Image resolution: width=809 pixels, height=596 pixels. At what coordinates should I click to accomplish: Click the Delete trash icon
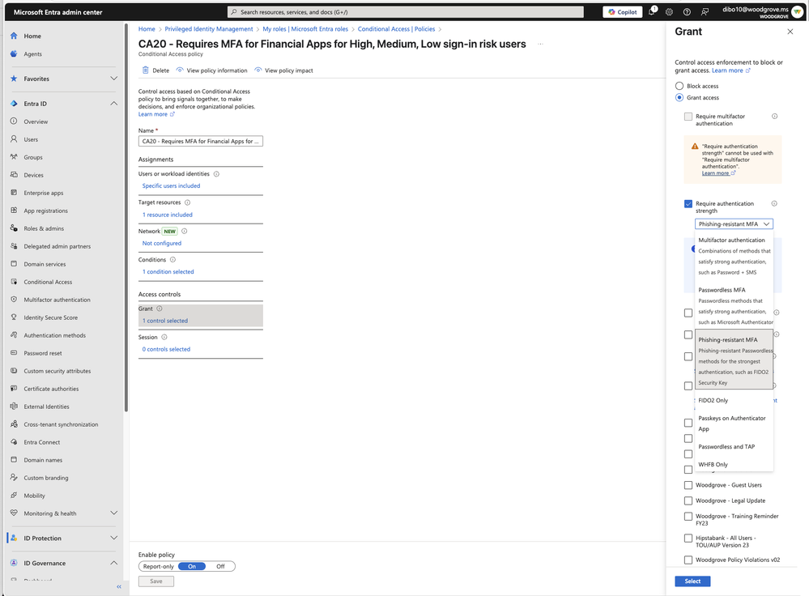pos(146,70)
